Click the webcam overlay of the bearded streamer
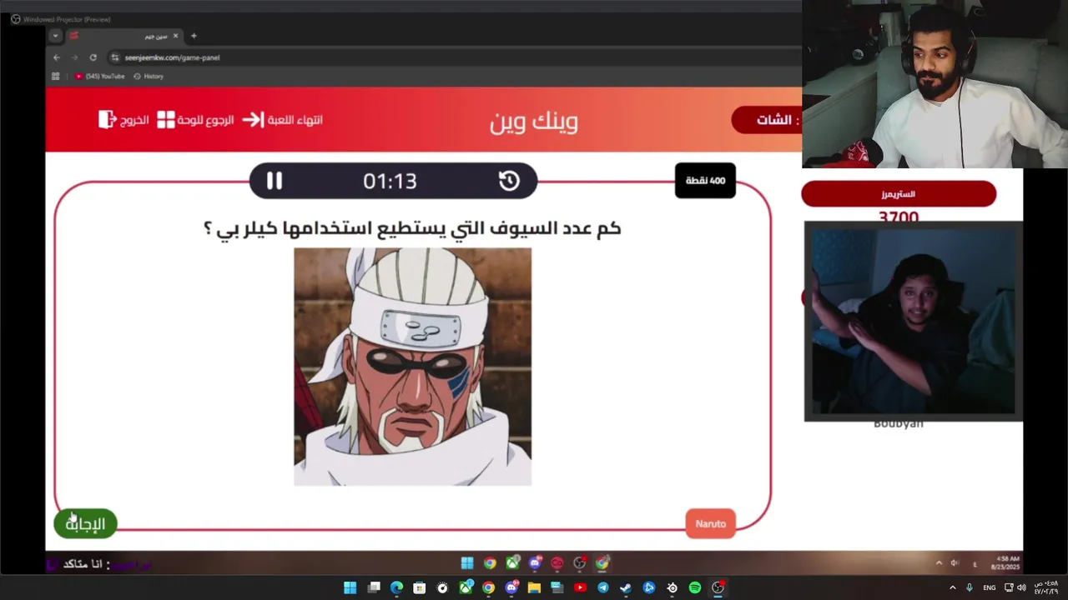 coord(934,84)
